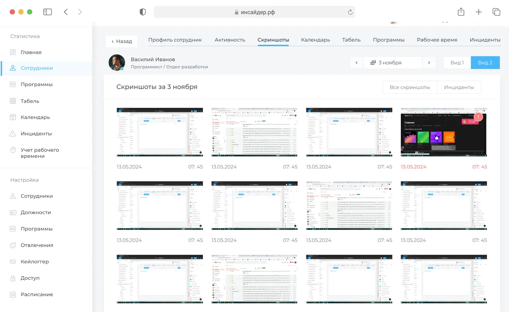Go to previous date with left chevron

357,62
